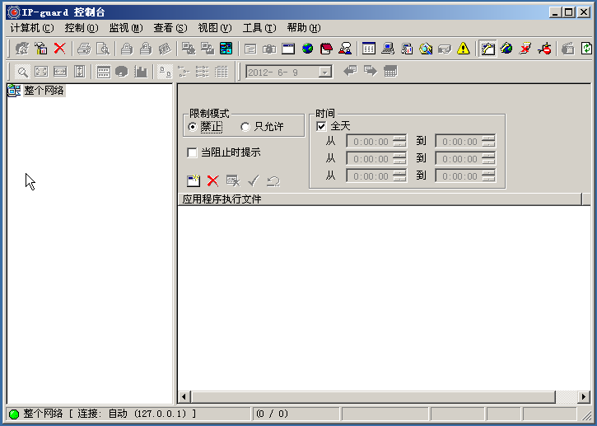Viewport: 597px width, 426px height.
Task: Click the globe web icon in the toolbar
Action: tap(307, 49)
